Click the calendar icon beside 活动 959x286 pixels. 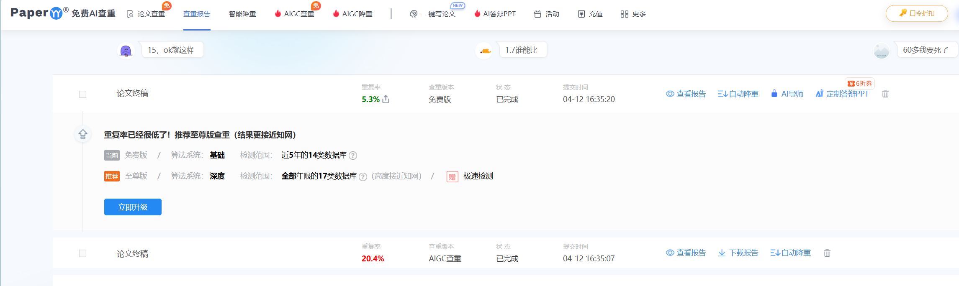(537, 14)
